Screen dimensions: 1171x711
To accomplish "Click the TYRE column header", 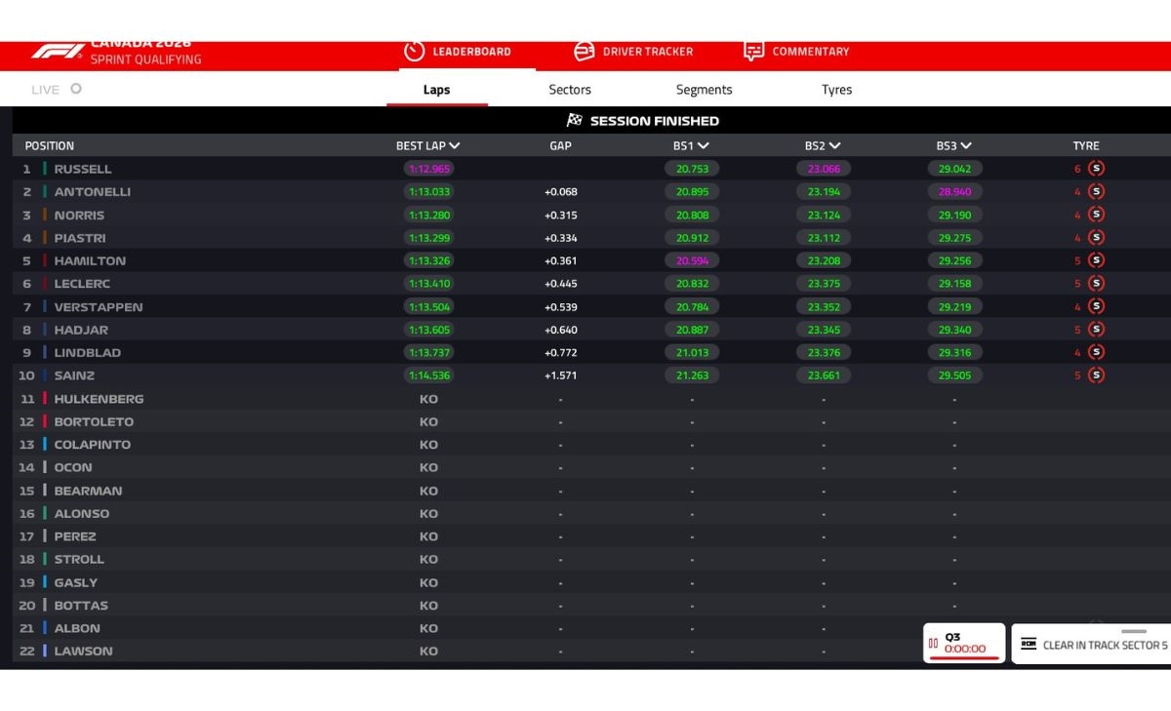I will click(x=1086, y=145).
